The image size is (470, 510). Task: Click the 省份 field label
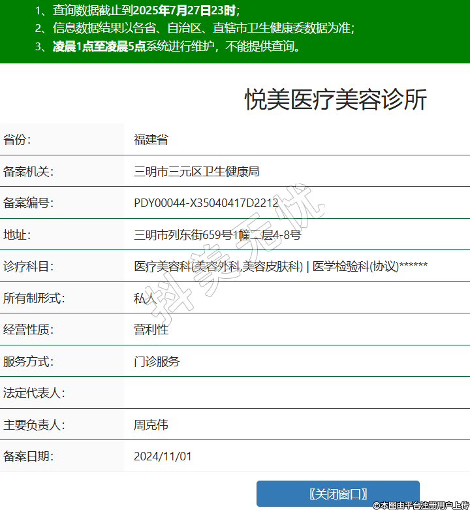pos(17,140)
